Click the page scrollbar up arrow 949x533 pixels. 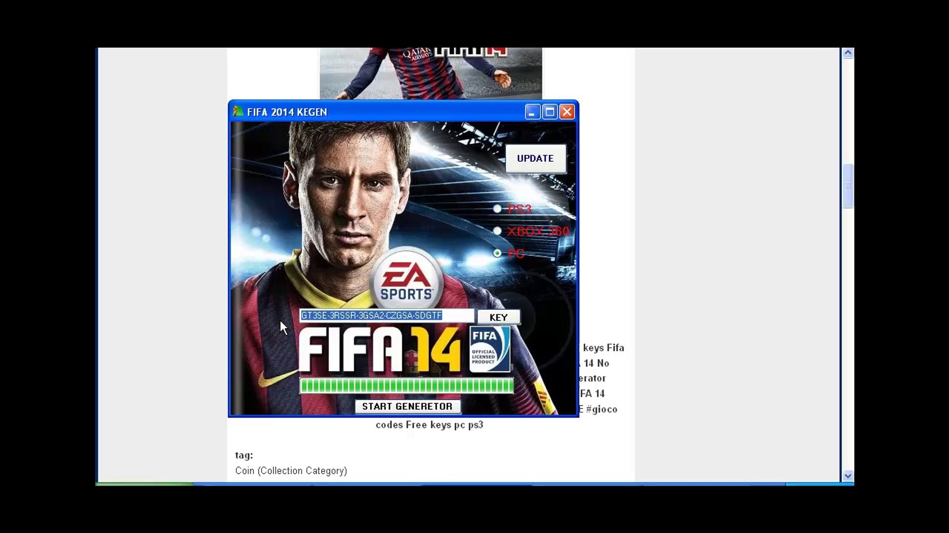(848, 53)
